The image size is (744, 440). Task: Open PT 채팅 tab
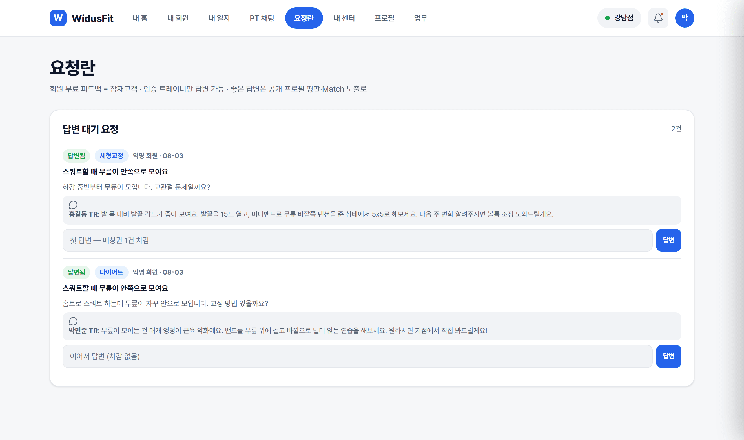262,18
